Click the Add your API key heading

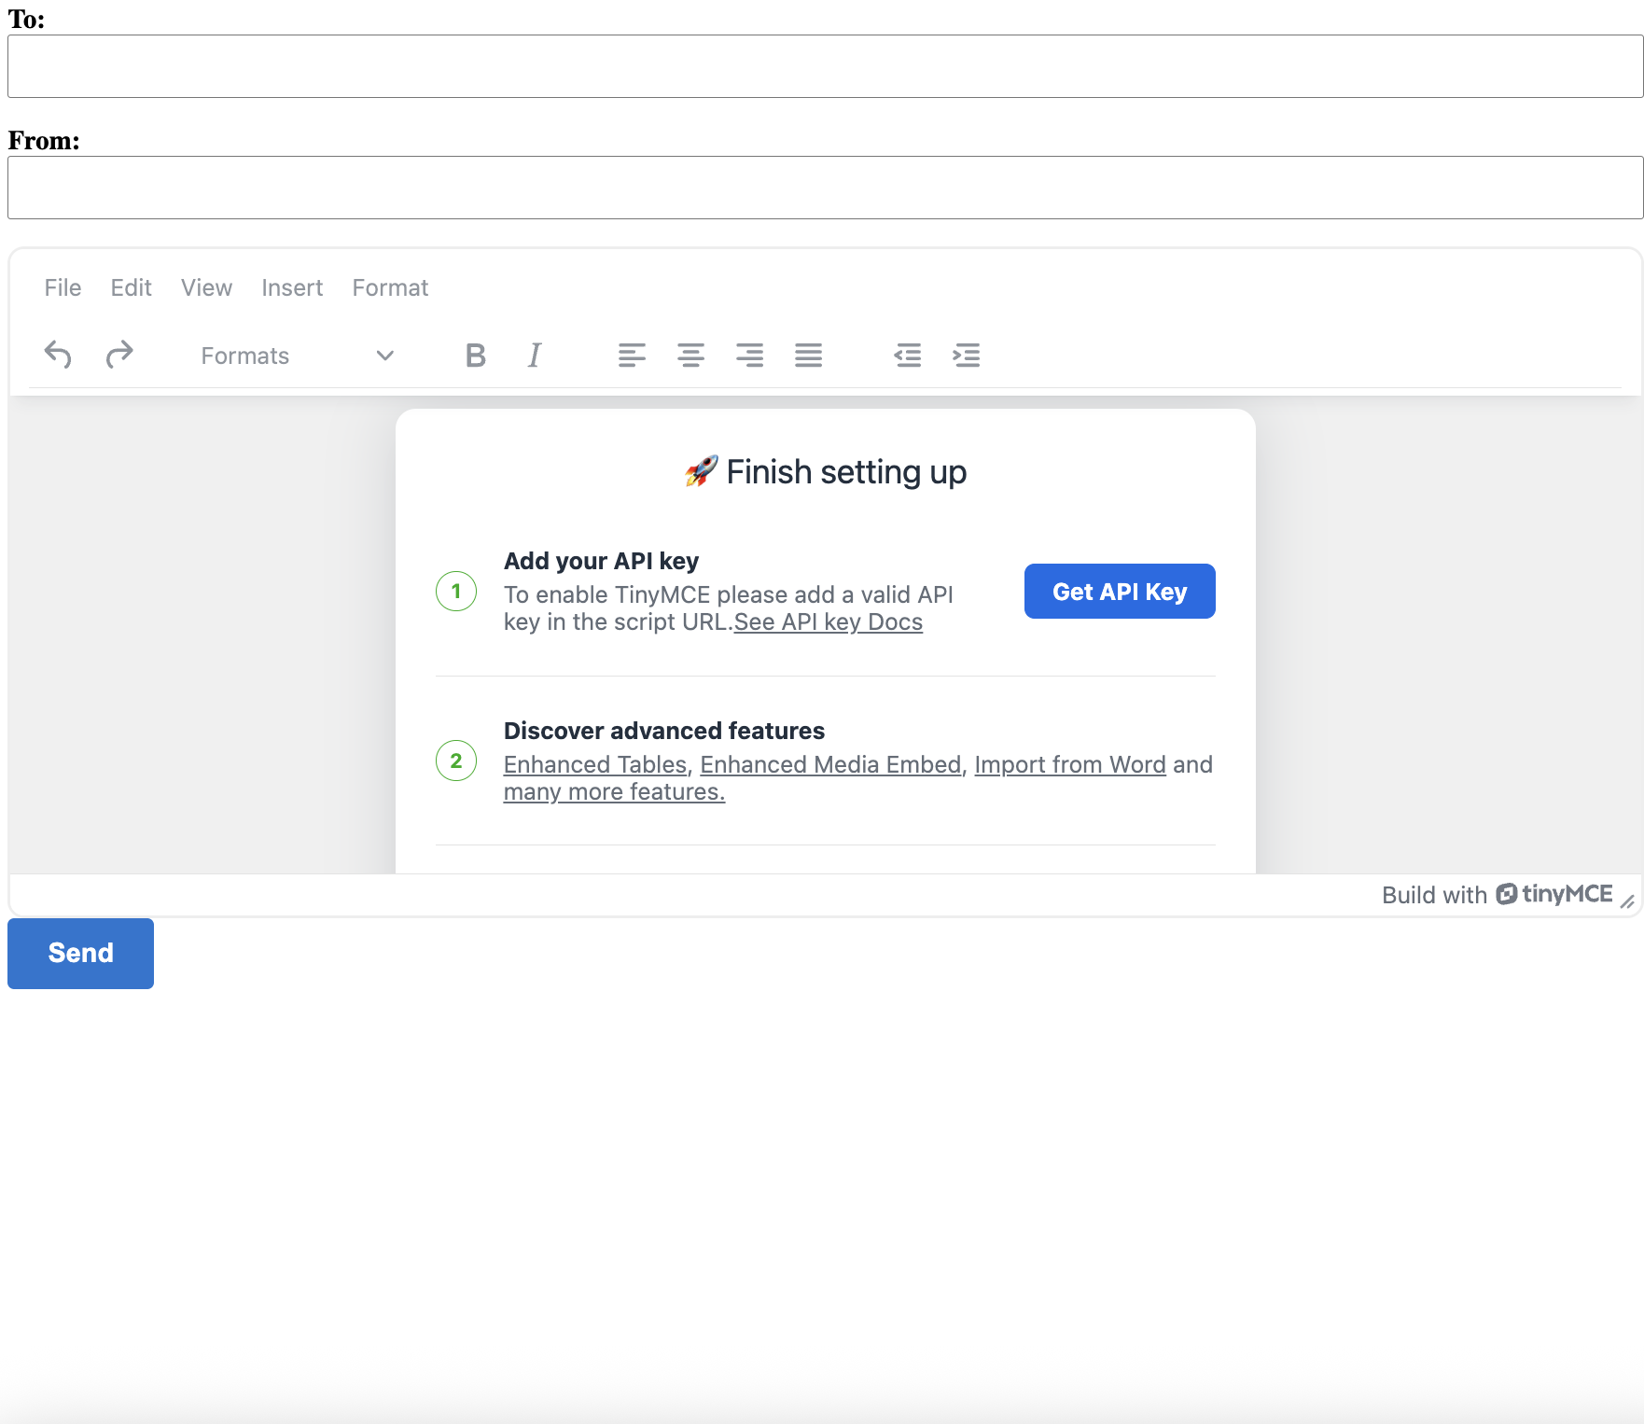601,561
